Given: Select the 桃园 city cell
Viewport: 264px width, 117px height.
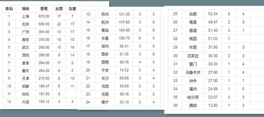Looking at the screenshot, I should click(x=193, y=39).
